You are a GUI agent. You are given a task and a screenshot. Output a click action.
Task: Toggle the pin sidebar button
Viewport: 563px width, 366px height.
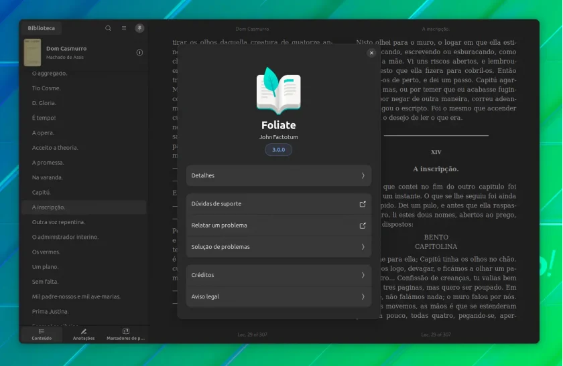(x=139, y=28)
